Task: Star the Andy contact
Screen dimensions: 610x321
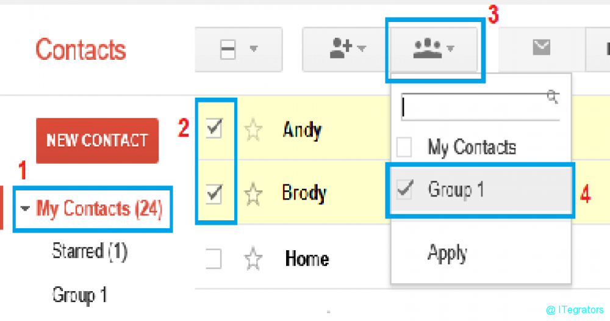Action: (253, 129)
